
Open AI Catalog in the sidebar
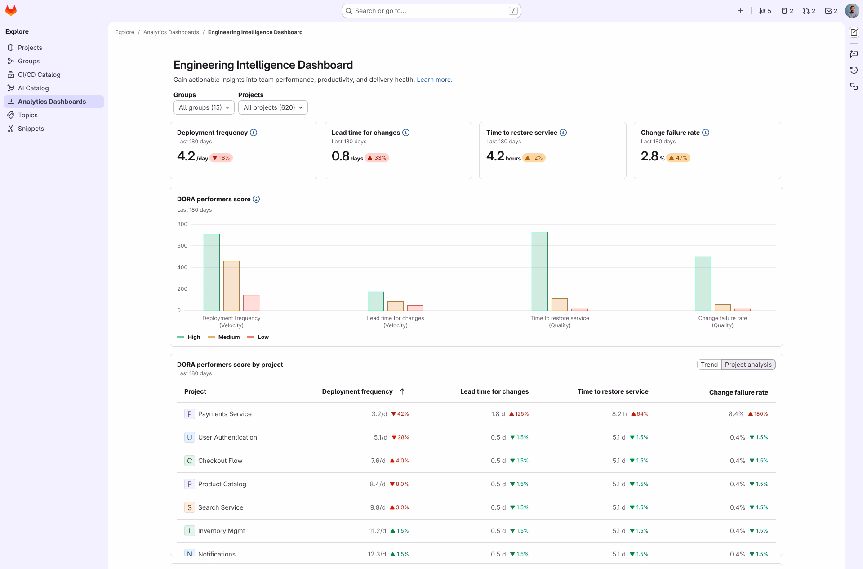[x=54, y=88]
